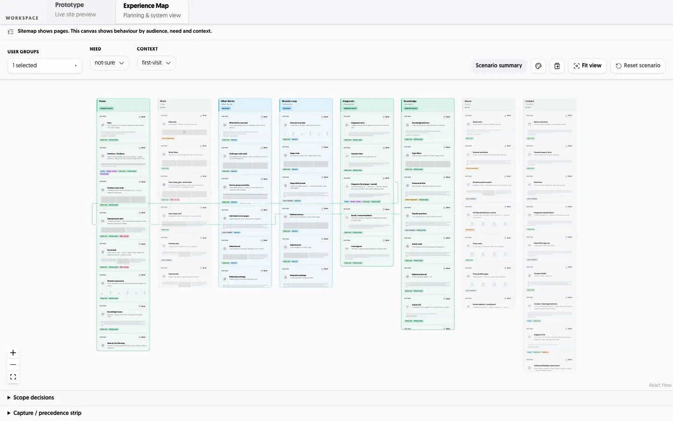Click the Work filters section icon
This screenshot has height=421, width=673.
point(164,154)
